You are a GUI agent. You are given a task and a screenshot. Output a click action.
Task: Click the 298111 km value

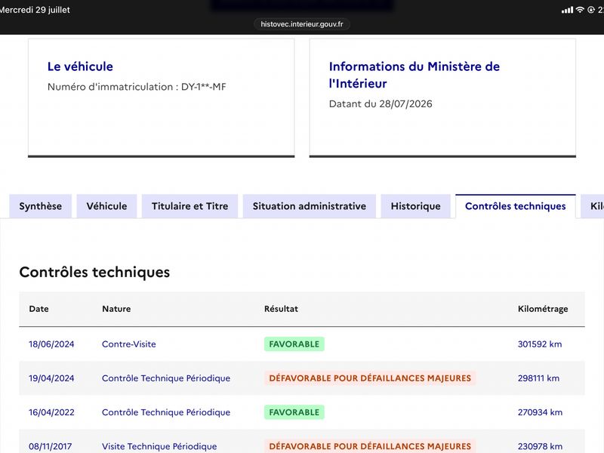(x=538, y=378)
